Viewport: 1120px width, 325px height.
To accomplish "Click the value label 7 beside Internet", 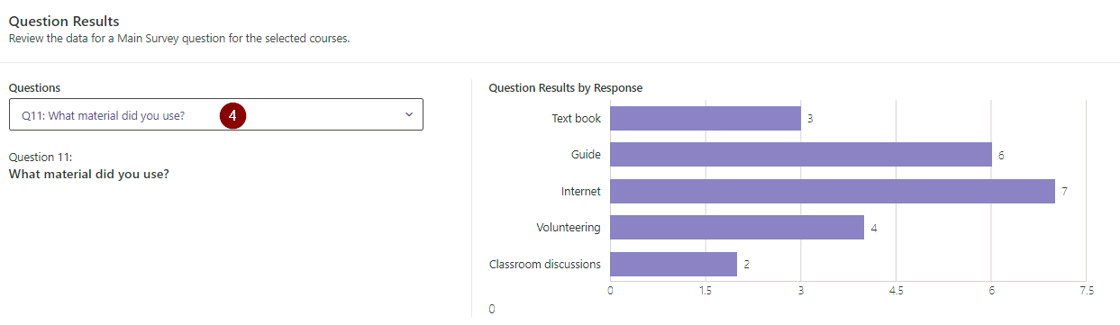I will coord(1065,192).
